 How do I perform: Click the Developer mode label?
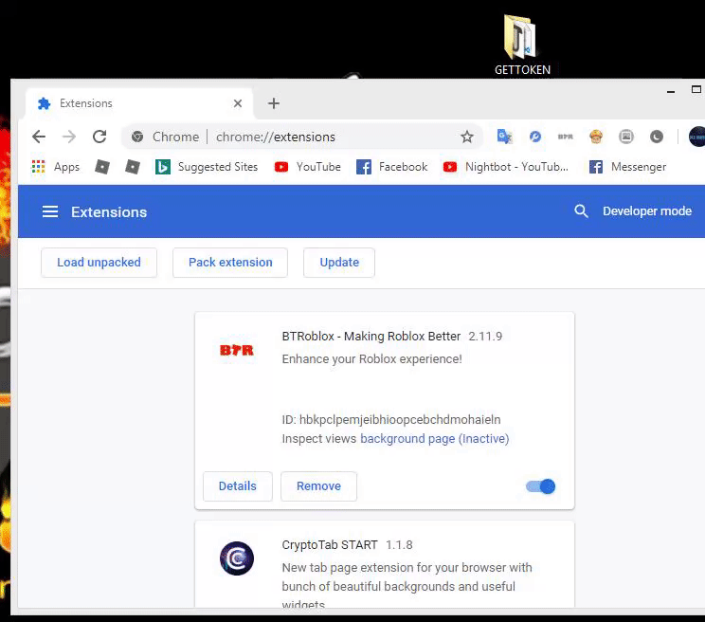click(x=647, y=210)
